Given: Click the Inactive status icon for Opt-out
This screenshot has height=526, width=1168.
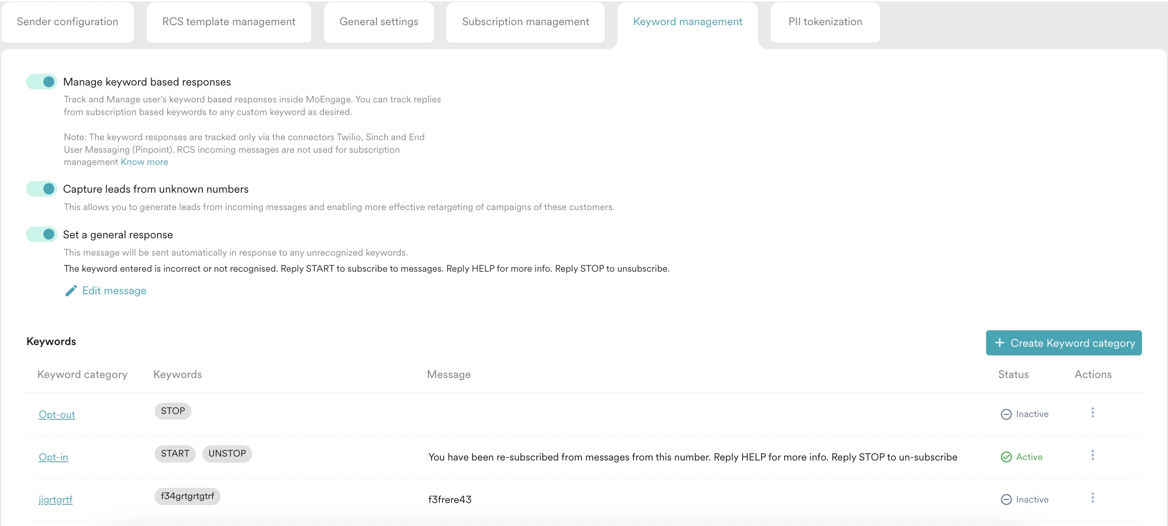Looking at the screenshot, I should coord(1006,414).
